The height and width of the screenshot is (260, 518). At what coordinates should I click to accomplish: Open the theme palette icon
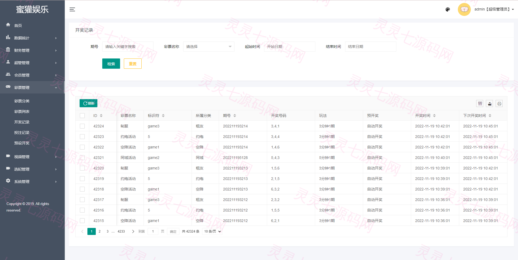pyautogui.click(x=448, y=9)
